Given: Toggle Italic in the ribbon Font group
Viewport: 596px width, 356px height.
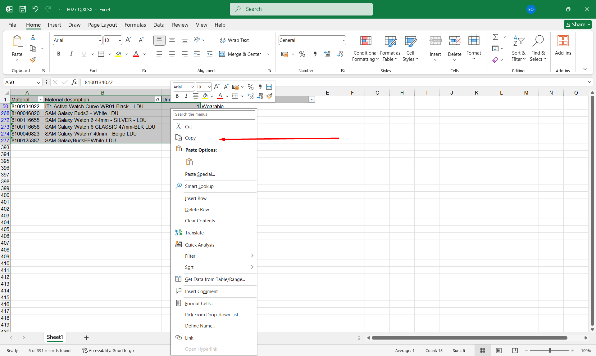Looking at the screenshot, I should pos(71,54).
